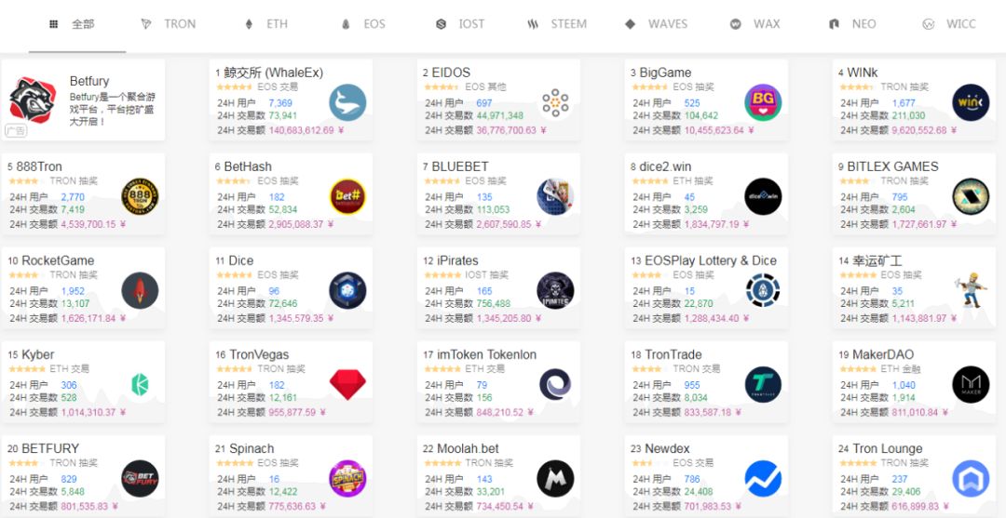Click the 广告 ad label badge
Screen dimensions: 1006x518
[x=16, y=130]
